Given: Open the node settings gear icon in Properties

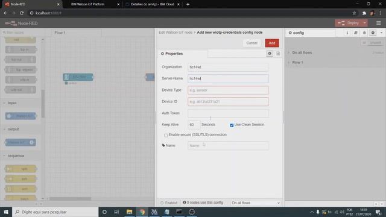Looking at the screenshot, I should click(x=270, y=54).
